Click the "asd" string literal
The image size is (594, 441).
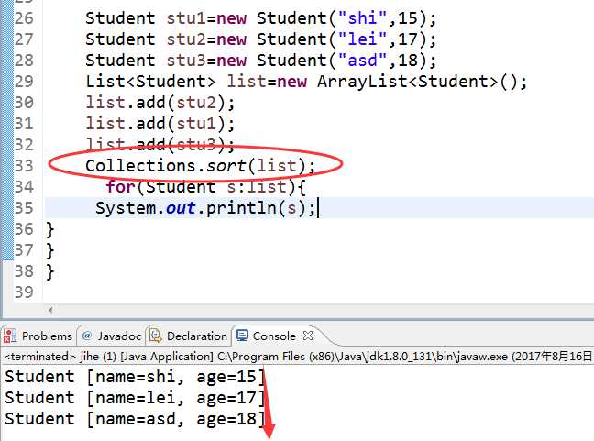362,61
